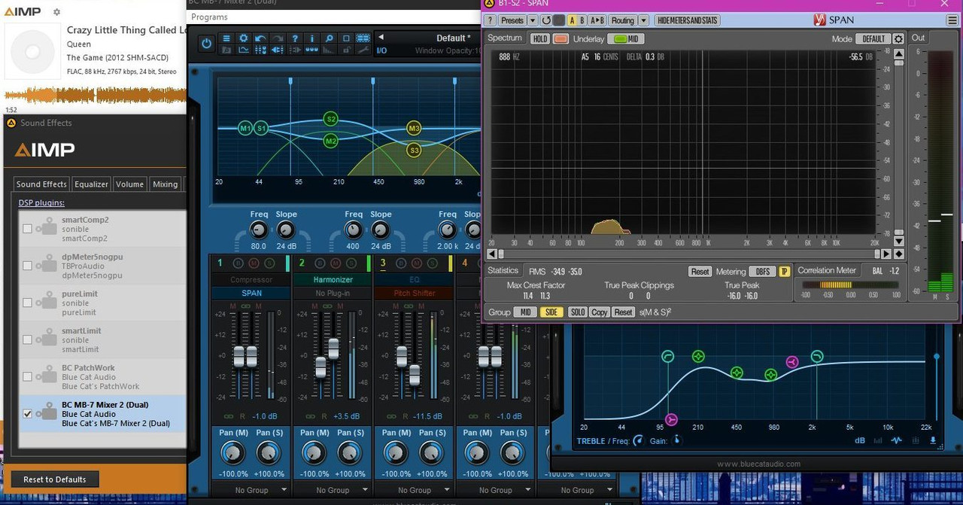The height and width of the screenshot is (505, 963).
Task: Open the No Group dropdown under band 3
Action: (414, 490)
